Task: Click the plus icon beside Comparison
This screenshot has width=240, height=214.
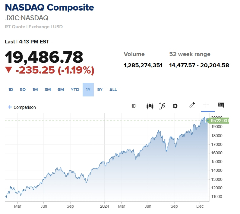Action: [x=10, y=107]
